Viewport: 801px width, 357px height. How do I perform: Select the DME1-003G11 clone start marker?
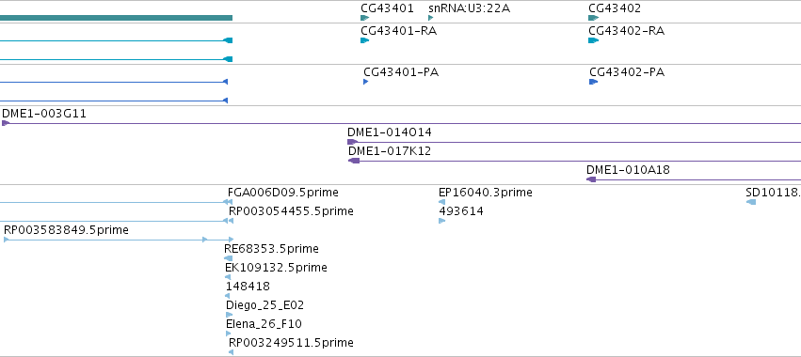(x=6, y=123)
